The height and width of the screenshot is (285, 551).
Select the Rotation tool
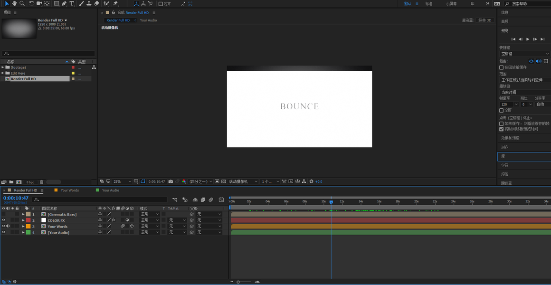[x=32, y=3]
